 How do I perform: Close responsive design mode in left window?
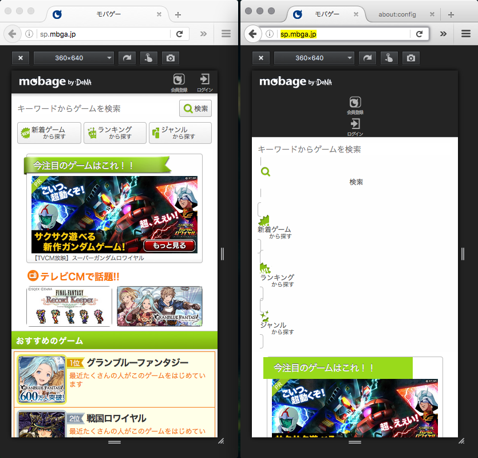(x=21, y=58)
